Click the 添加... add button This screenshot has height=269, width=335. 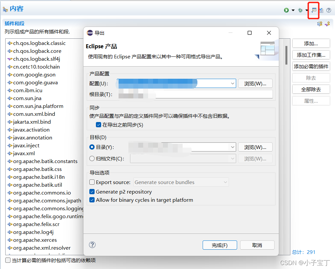[x=311, y=44]
